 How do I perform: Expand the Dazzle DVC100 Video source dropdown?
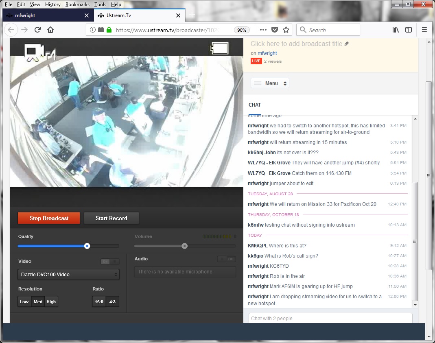(68, 275)
